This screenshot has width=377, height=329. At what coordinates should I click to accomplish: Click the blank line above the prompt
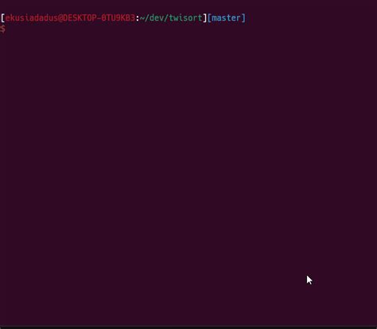pos(188,6)
